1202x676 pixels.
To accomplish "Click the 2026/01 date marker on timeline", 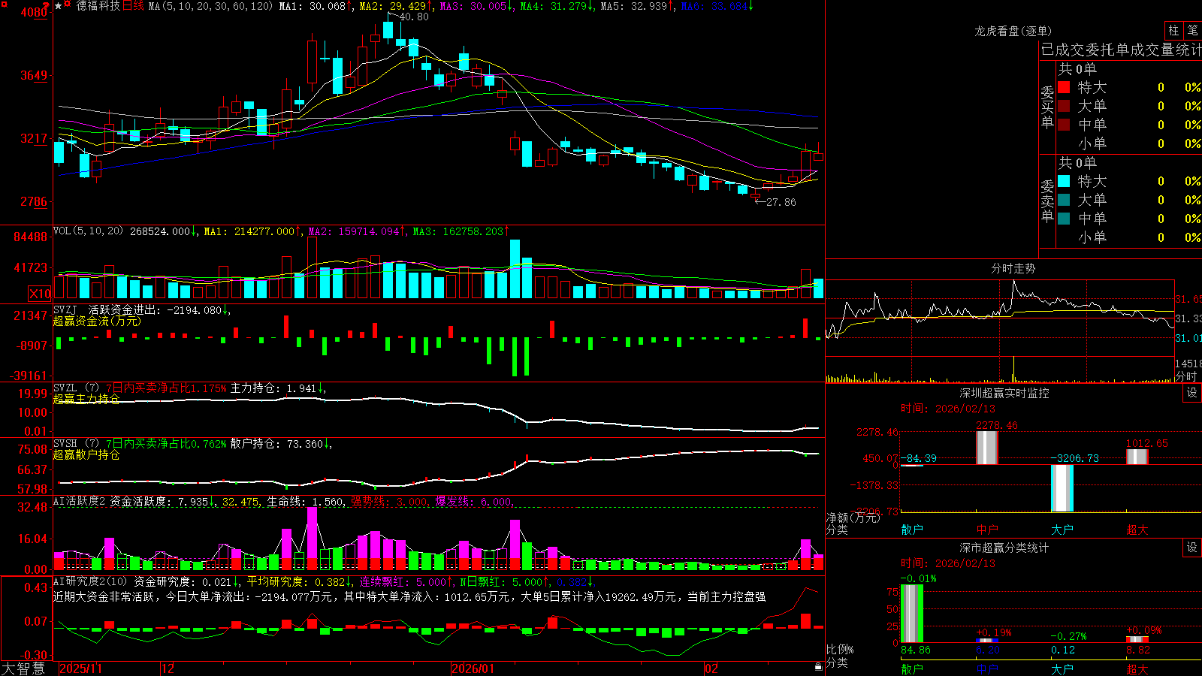I will [473, 668].
